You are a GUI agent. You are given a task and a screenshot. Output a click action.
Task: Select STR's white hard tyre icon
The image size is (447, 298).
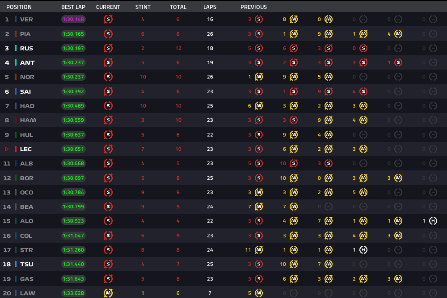pos(363,250)
